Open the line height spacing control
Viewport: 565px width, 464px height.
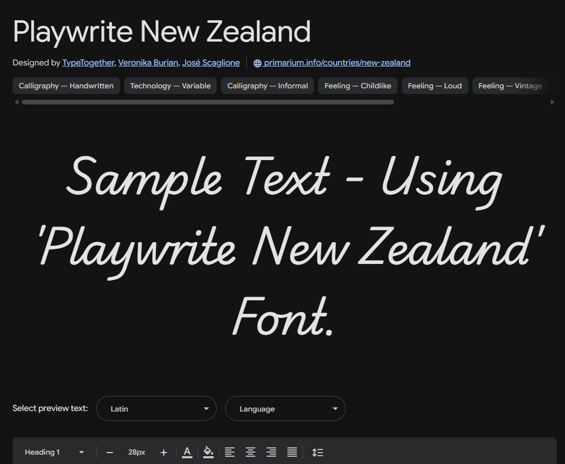pos(318,452)
